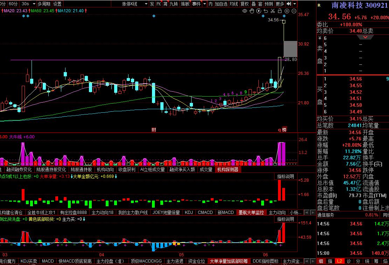The width and height of the screenshot is (389, 265).
Task: Click the jump-to-end arrow toolbar icon
Action: click(289, 4)
